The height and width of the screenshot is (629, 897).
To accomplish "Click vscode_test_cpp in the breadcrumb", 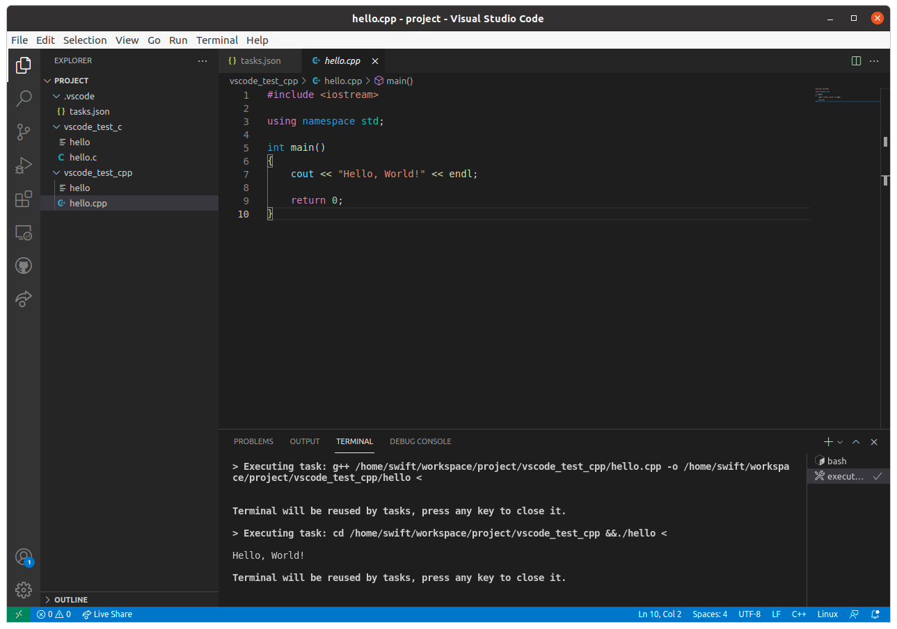I will click(264, 81).
